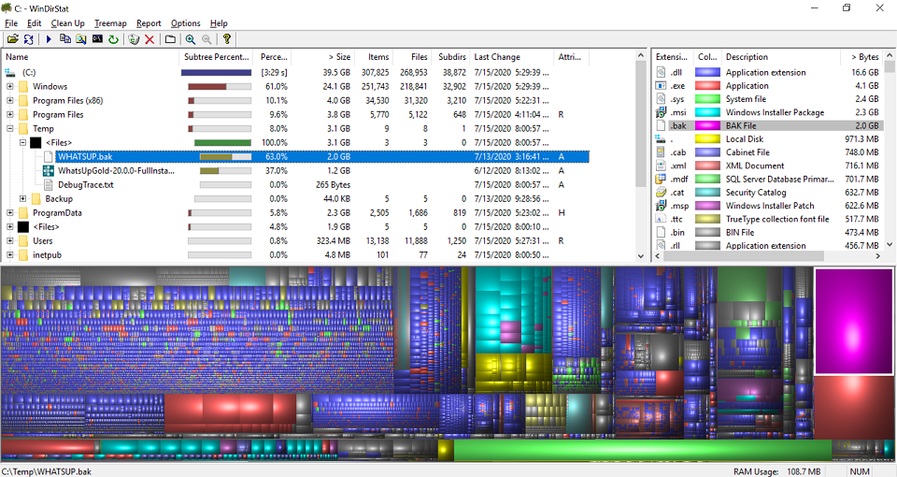
Task: Click the yellow color swatch for Local Disk
Action: point(707,139)
